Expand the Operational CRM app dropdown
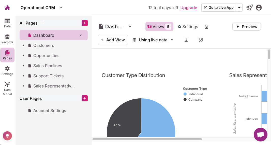This screenshot has width=271, height=145. coord(61,8)
